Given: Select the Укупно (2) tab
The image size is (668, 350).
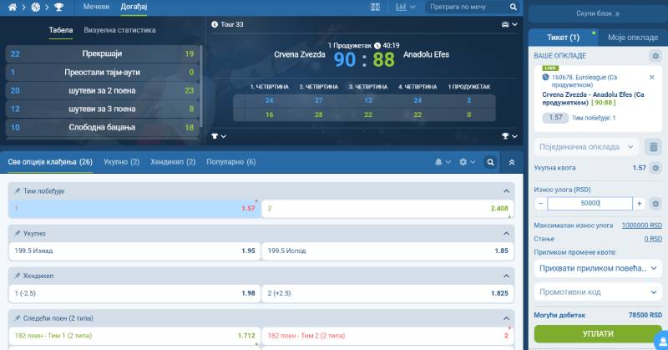Looking at the screenshot, I should click(x=121, y=162).
